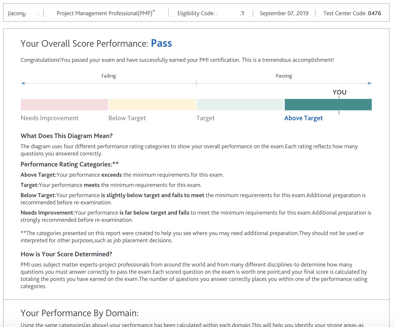The width and height of the screenshot is (395, 327).
Task: Select the Below Target yellow bar segment
Action: point(152,105)
